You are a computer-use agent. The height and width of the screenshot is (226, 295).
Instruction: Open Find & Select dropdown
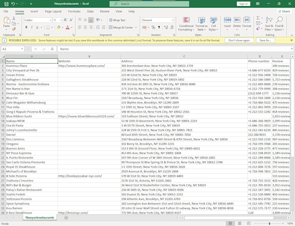click(279, 24)
